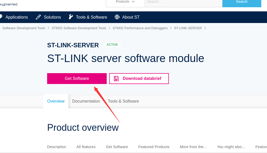Screen dimensions: 267x153
Task: Click the ST-LINK-SERVER breadcrumb link
Action: pos(188,28)
